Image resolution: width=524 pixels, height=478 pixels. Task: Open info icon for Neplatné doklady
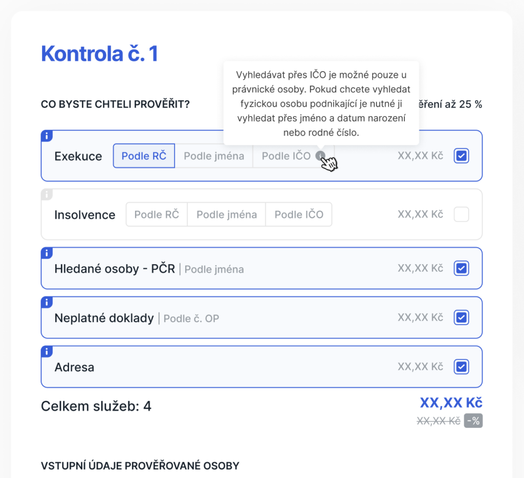pyautogui.click(x=47, y=302)
